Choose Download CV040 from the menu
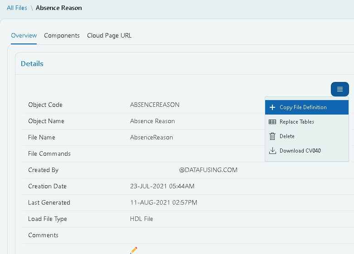The image size is (354, 254). click(307, 151)
